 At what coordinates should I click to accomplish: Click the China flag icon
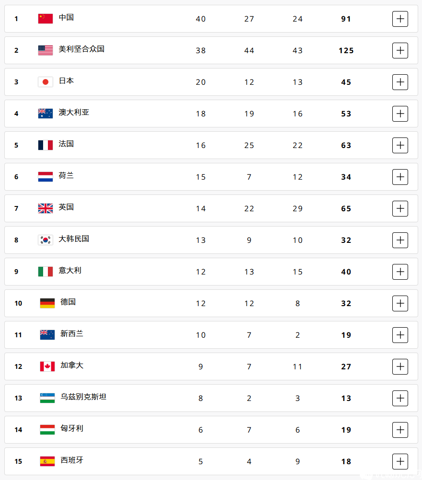pyautogui.click(x=46, y=19)
